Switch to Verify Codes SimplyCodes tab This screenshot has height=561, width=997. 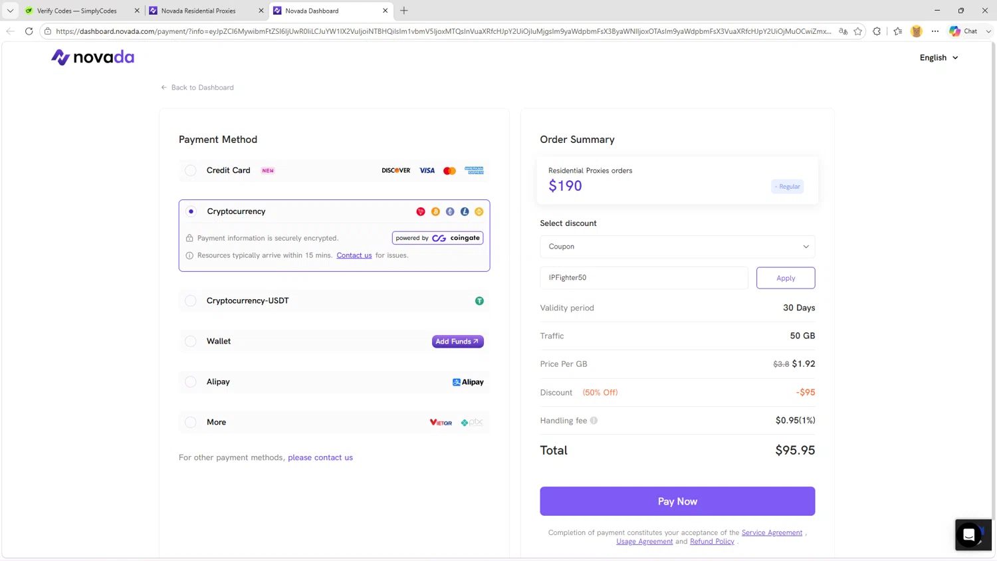(x=82, y=11)
